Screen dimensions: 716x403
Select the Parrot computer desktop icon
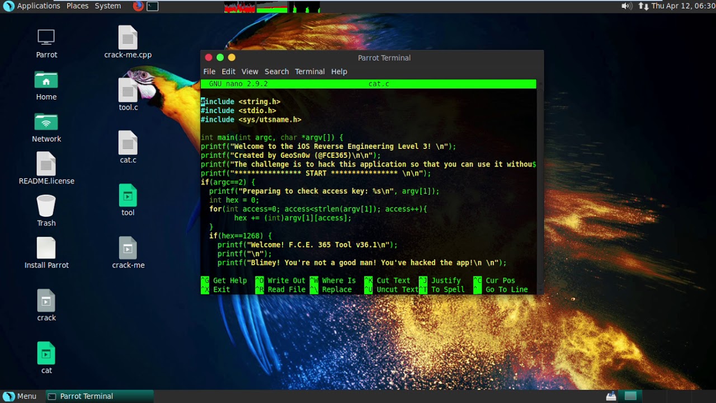(46, 44)
